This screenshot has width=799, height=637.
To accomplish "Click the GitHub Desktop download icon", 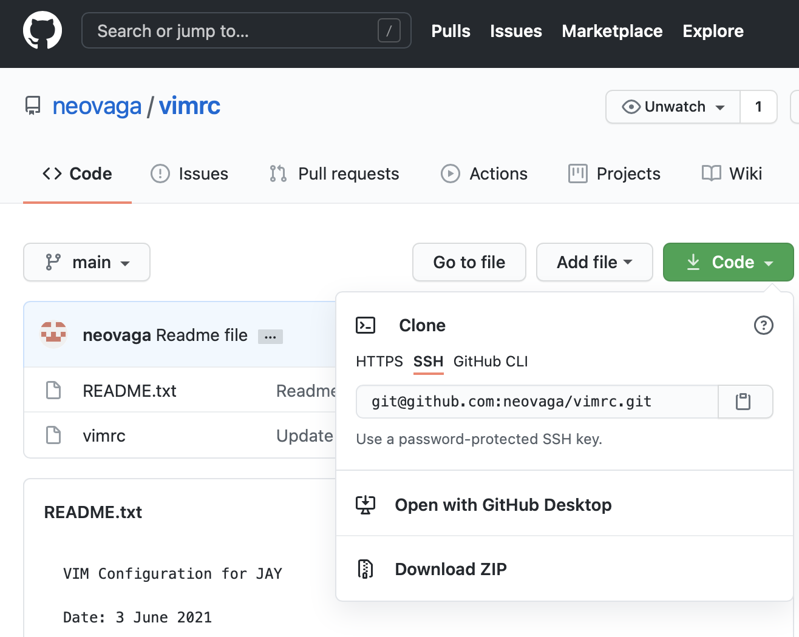I will (x=365, y=505).
